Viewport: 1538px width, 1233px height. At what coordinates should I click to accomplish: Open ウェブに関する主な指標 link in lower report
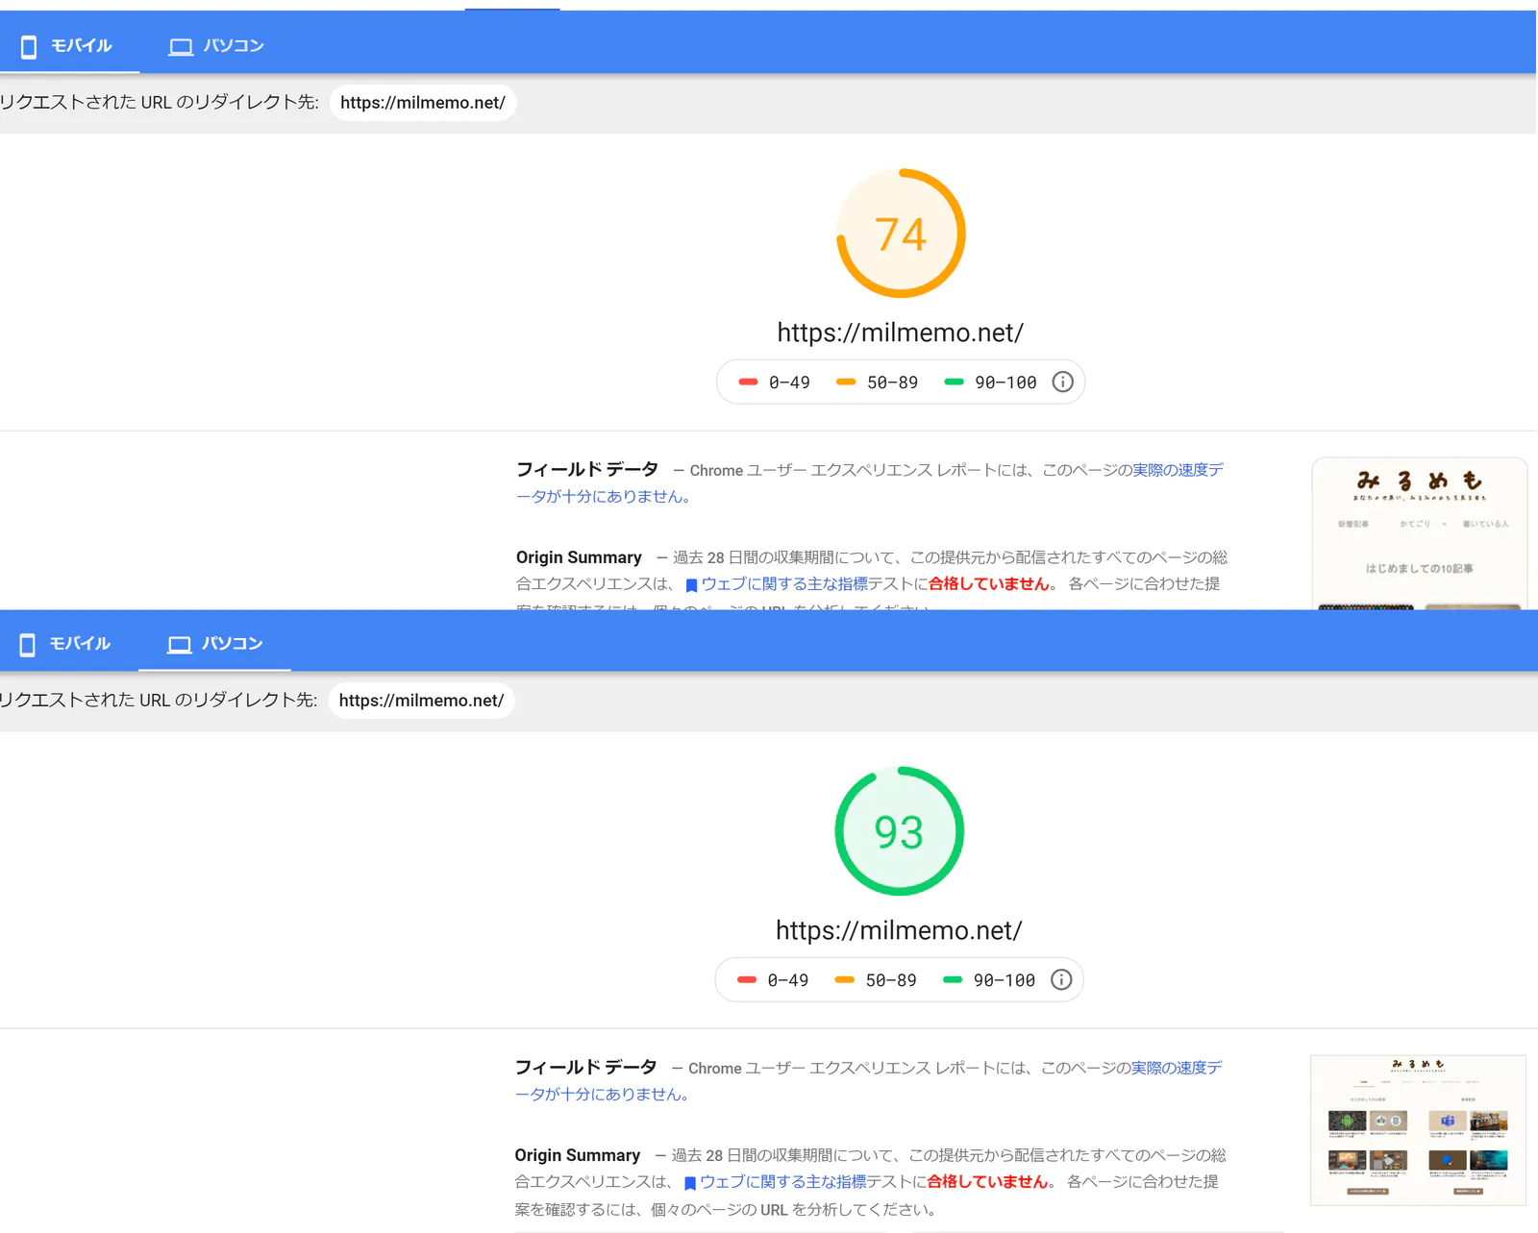[783, 1182]
